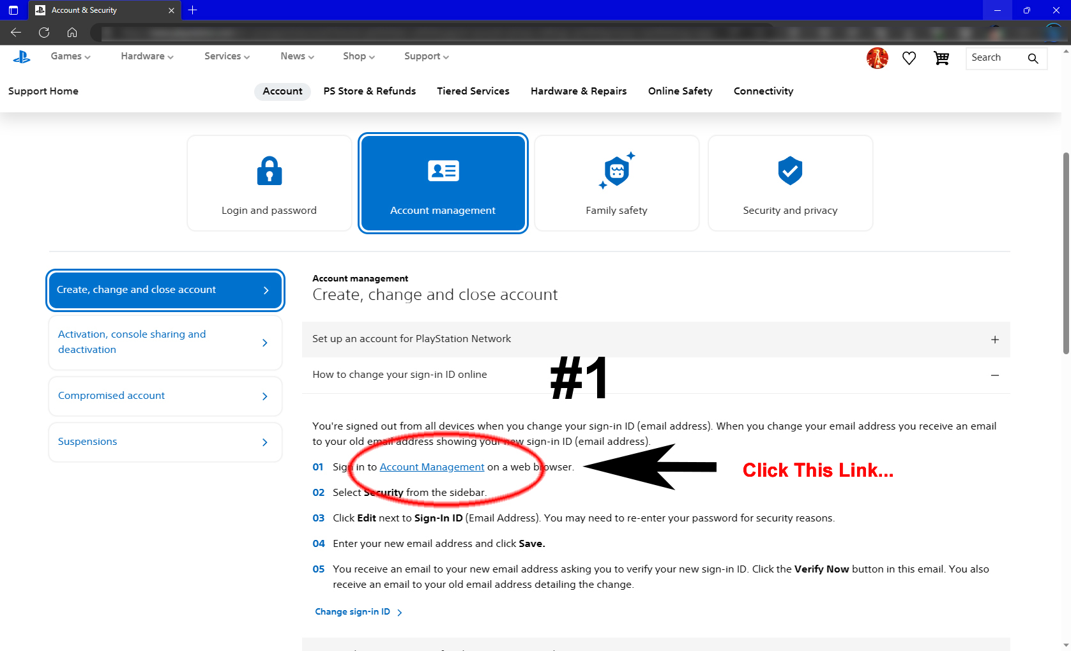
Task: Open the browser home icon
Action: click(72, 33)
